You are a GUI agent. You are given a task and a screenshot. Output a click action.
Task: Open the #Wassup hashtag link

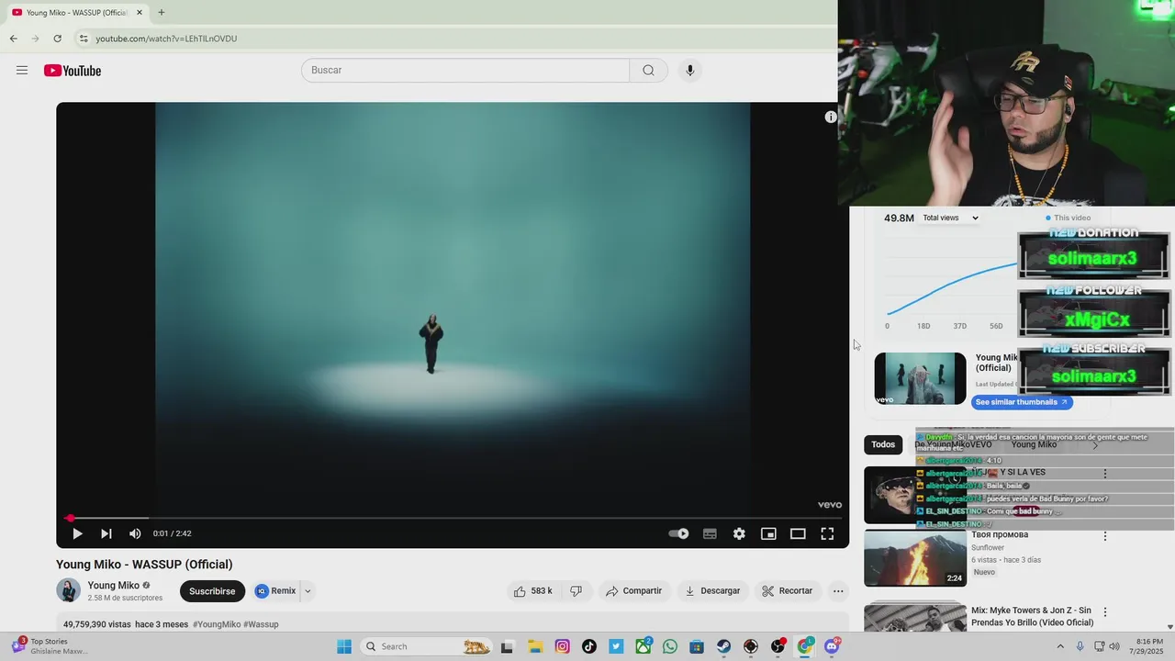[261, 624]
